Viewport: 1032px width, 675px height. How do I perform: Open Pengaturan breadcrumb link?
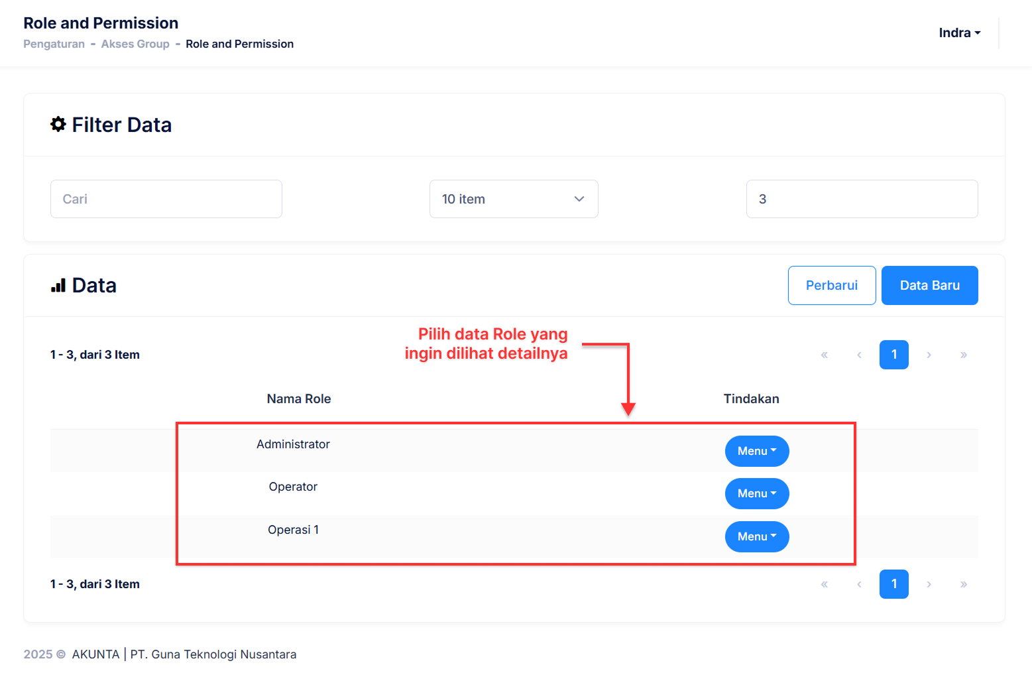(54, 44)
